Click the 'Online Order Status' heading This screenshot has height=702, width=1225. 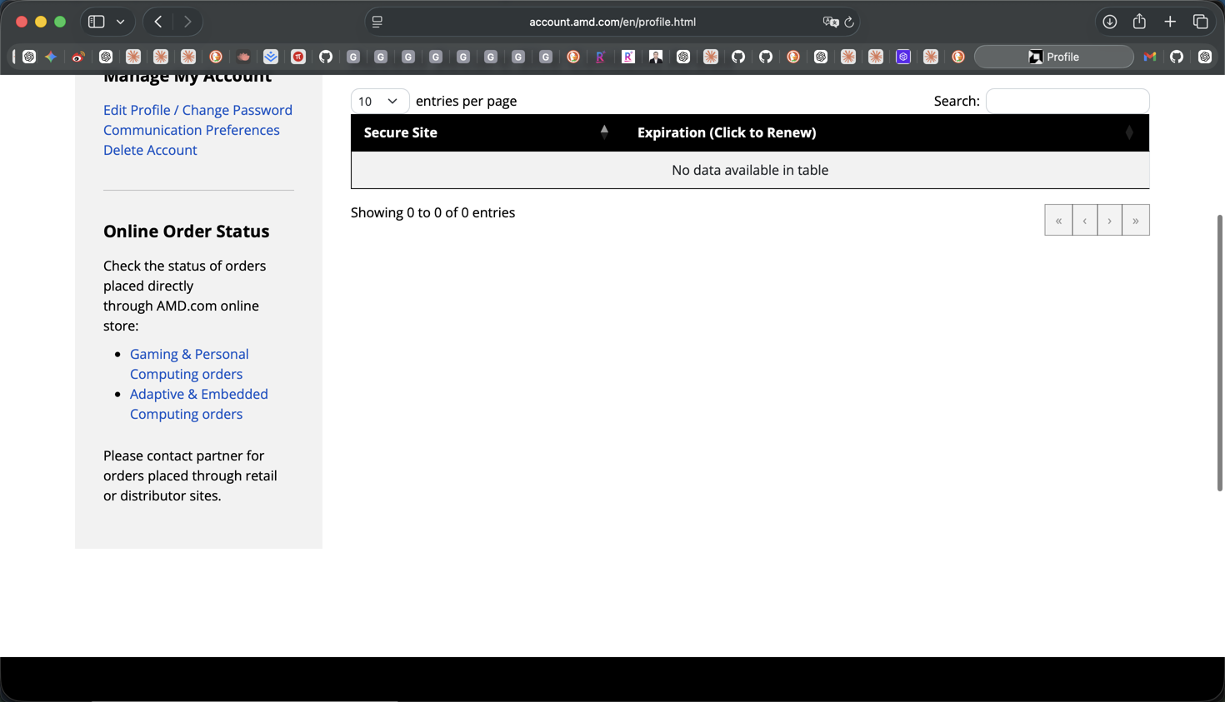[x=186, y=232]
